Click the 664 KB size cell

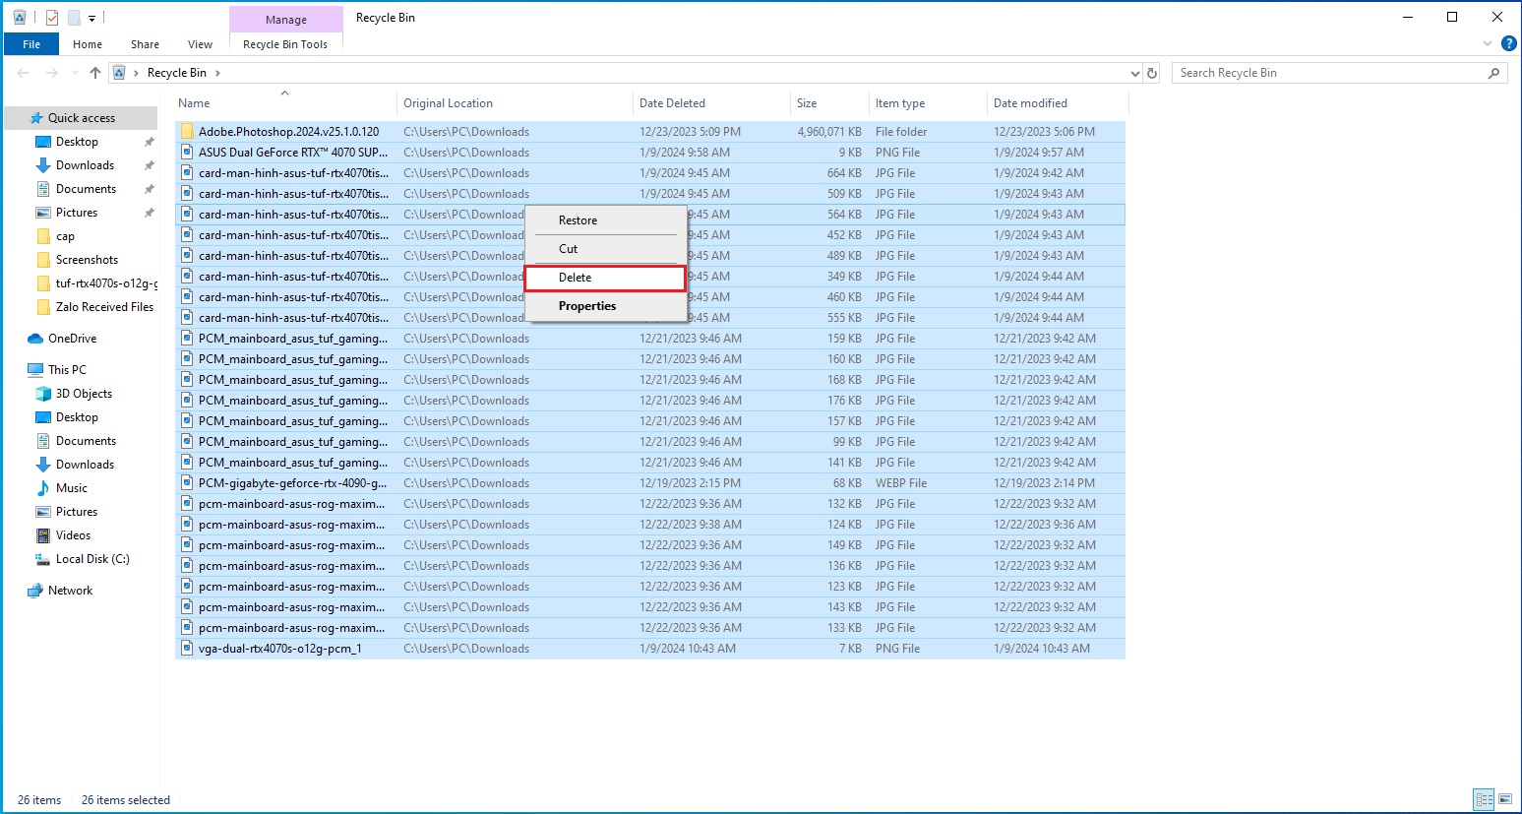pyautogui.click(x=844, y=173)
